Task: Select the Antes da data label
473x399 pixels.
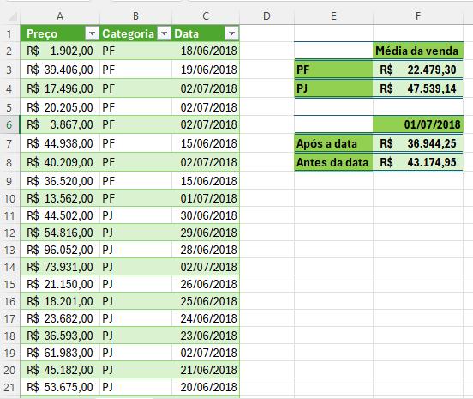Action: click(333, 162)
